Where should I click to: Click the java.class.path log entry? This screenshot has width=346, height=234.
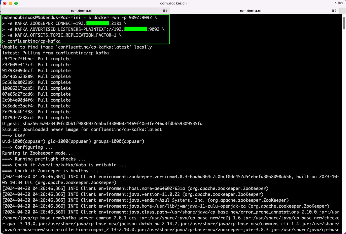pos(171,221)
